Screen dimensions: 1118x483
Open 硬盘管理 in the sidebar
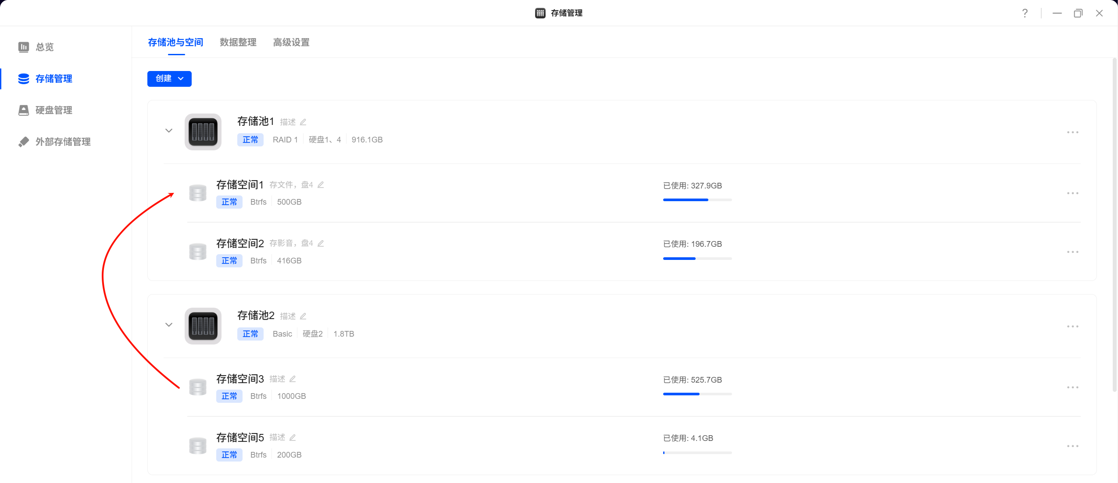tap(54, 110)
